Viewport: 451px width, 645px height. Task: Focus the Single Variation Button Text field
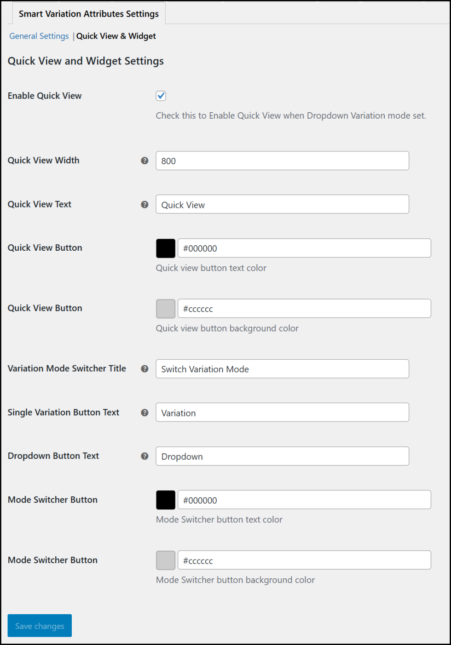click(x=282, y=413)
